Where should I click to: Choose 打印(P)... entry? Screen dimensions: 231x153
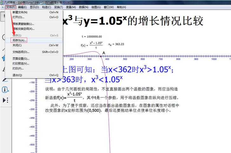coord(34,69)
